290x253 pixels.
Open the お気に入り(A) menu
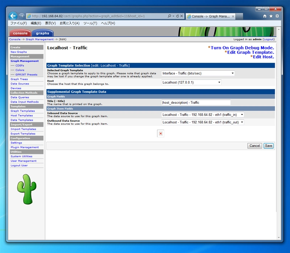[x=70, y=23]
